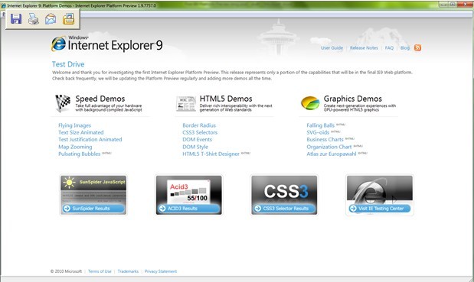Open the Release Notes link
The width and height of the screenshot is (474, 282).
click(364, 48)
